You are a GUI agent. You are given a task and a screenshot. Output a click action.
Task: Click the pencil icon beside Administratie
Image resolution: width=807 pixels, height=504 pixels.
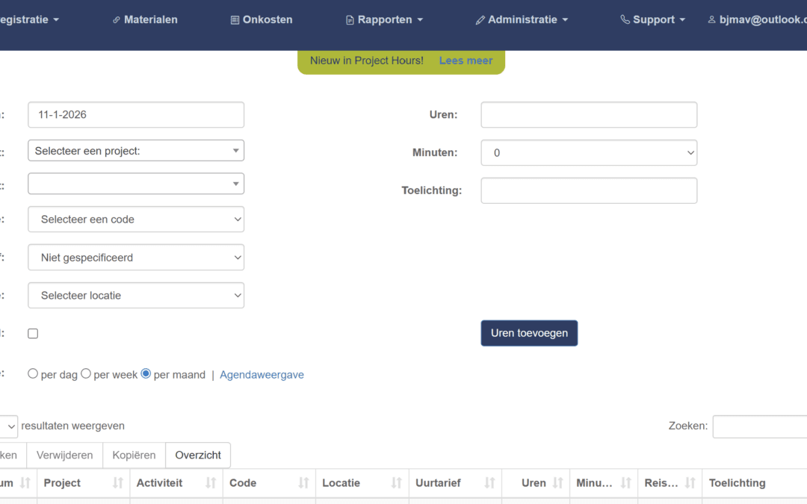(x=480, y=19)
